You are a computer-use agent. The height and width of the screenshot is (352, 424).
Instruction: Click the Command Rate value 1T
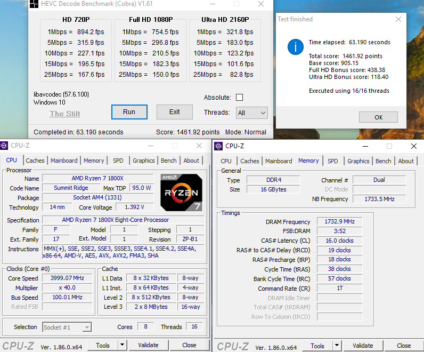[340, 288]
